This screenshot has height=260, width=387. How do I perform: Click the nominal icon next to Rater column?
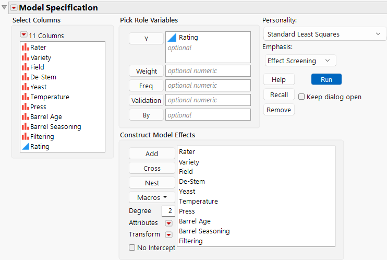[25, 48]
